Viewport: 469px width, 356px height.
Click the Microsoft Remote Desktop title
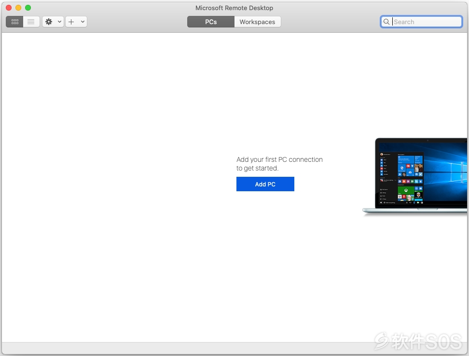234,8
